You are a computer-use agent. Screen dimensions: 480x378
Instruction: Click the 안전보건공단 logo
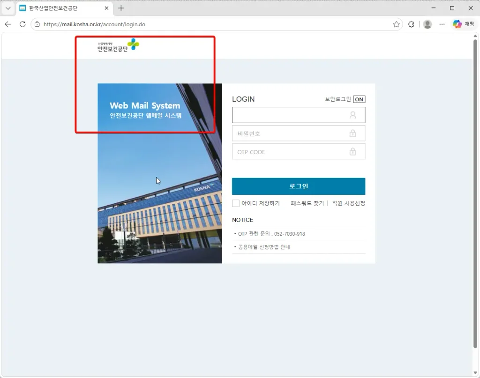pyautogui.click(x=118, y=45)
